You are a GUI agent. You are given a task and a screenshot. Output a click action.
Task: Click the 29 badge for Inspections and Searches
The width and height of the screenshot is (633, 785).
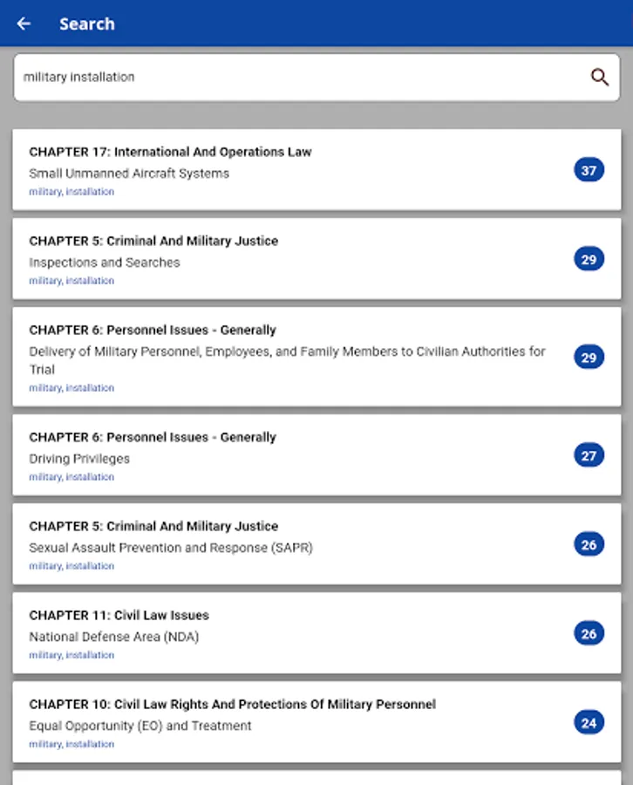pos(589,259)
